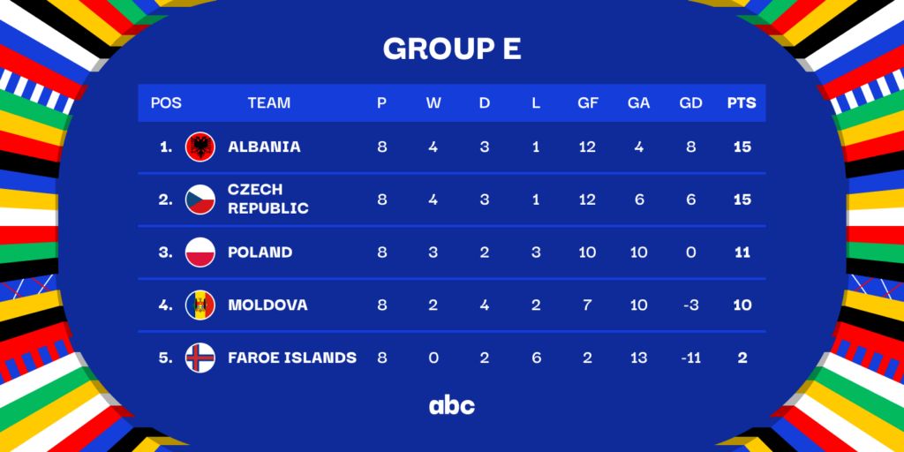Viewport: 904px width, 452px height.
Task: Click the POS column header
Action: (166, 102)
